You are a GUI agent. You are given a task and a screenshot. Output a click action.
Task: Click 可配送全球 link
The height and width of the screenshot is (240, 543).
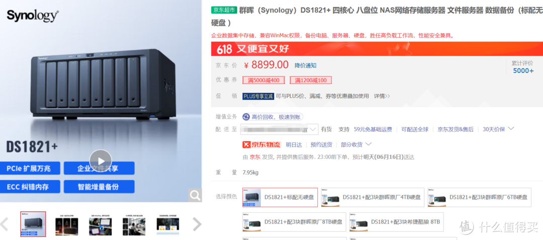[x=415, y=130]
